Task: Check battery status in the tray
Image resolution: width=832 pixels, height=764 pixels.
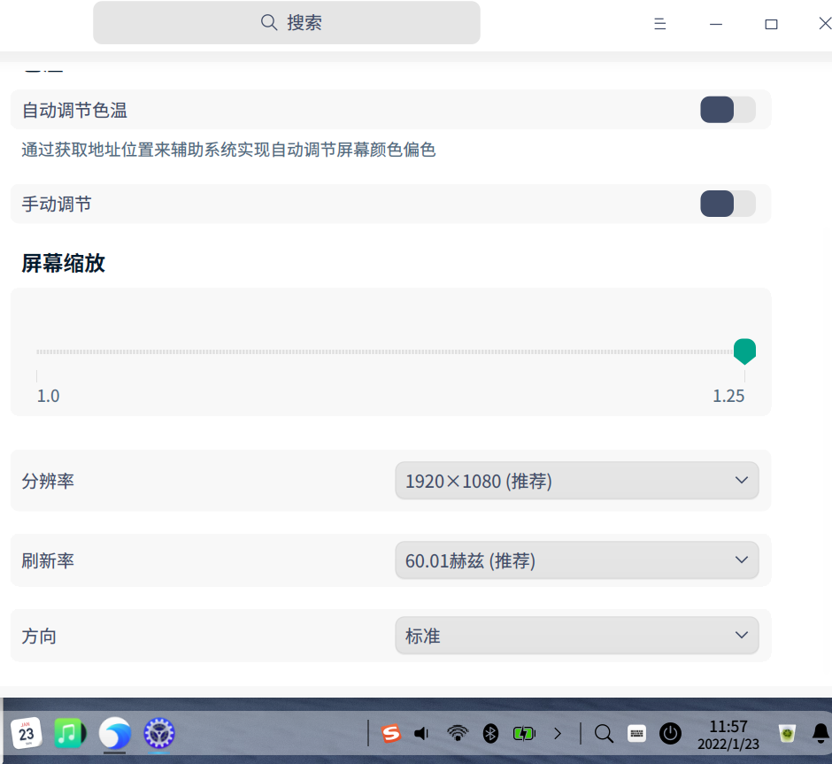Action: (524, 734)
